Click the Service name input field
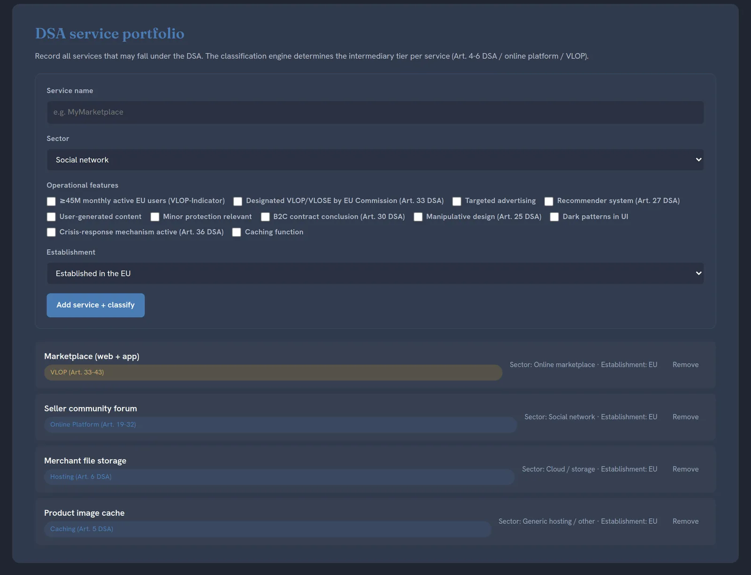The height and width of the screenshot is (575, 751). pos(375,112)
